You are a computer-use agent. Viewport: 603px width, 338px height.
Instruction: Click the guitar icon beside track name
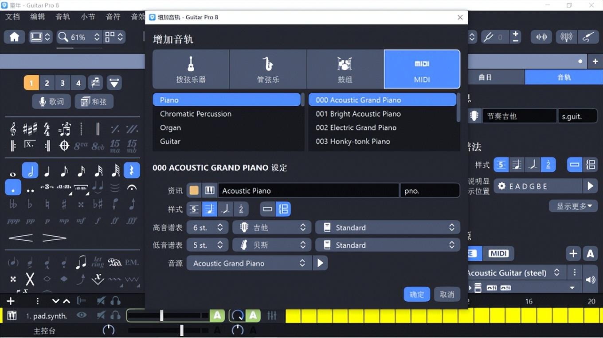474,116
